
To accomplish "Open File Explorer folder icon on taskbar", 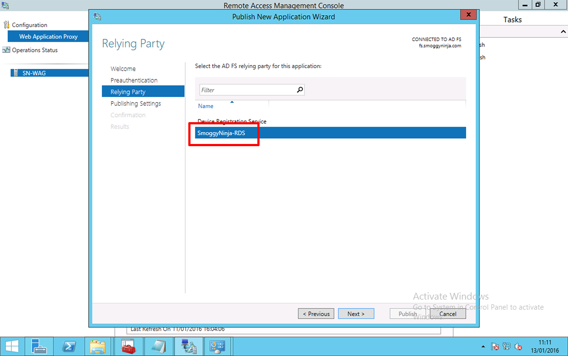I will pos(98,346).
